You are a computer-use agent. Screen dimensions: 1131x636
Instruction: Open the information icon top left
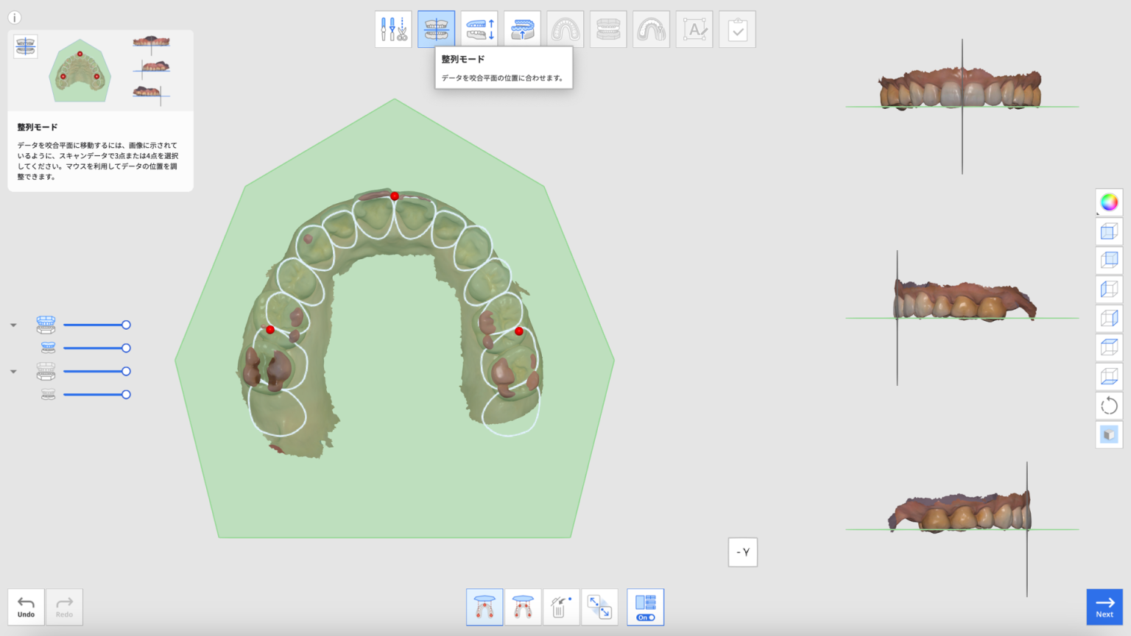pyautogui.click(x=14, y=17)
